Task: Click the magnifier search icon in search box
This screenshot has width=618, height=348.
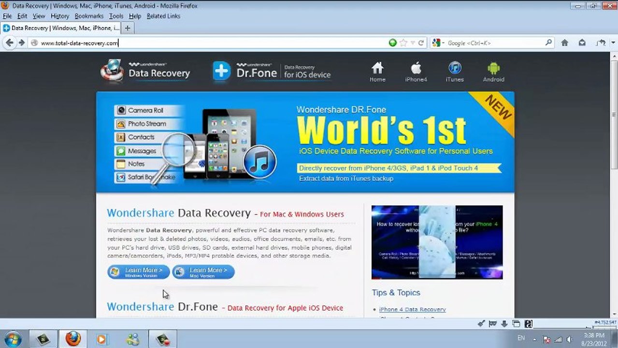Action: pyautogui.click(x=548, y=43)
